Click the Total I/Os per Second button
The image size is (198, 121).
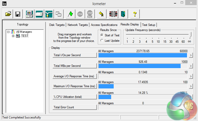coord(75,55)
